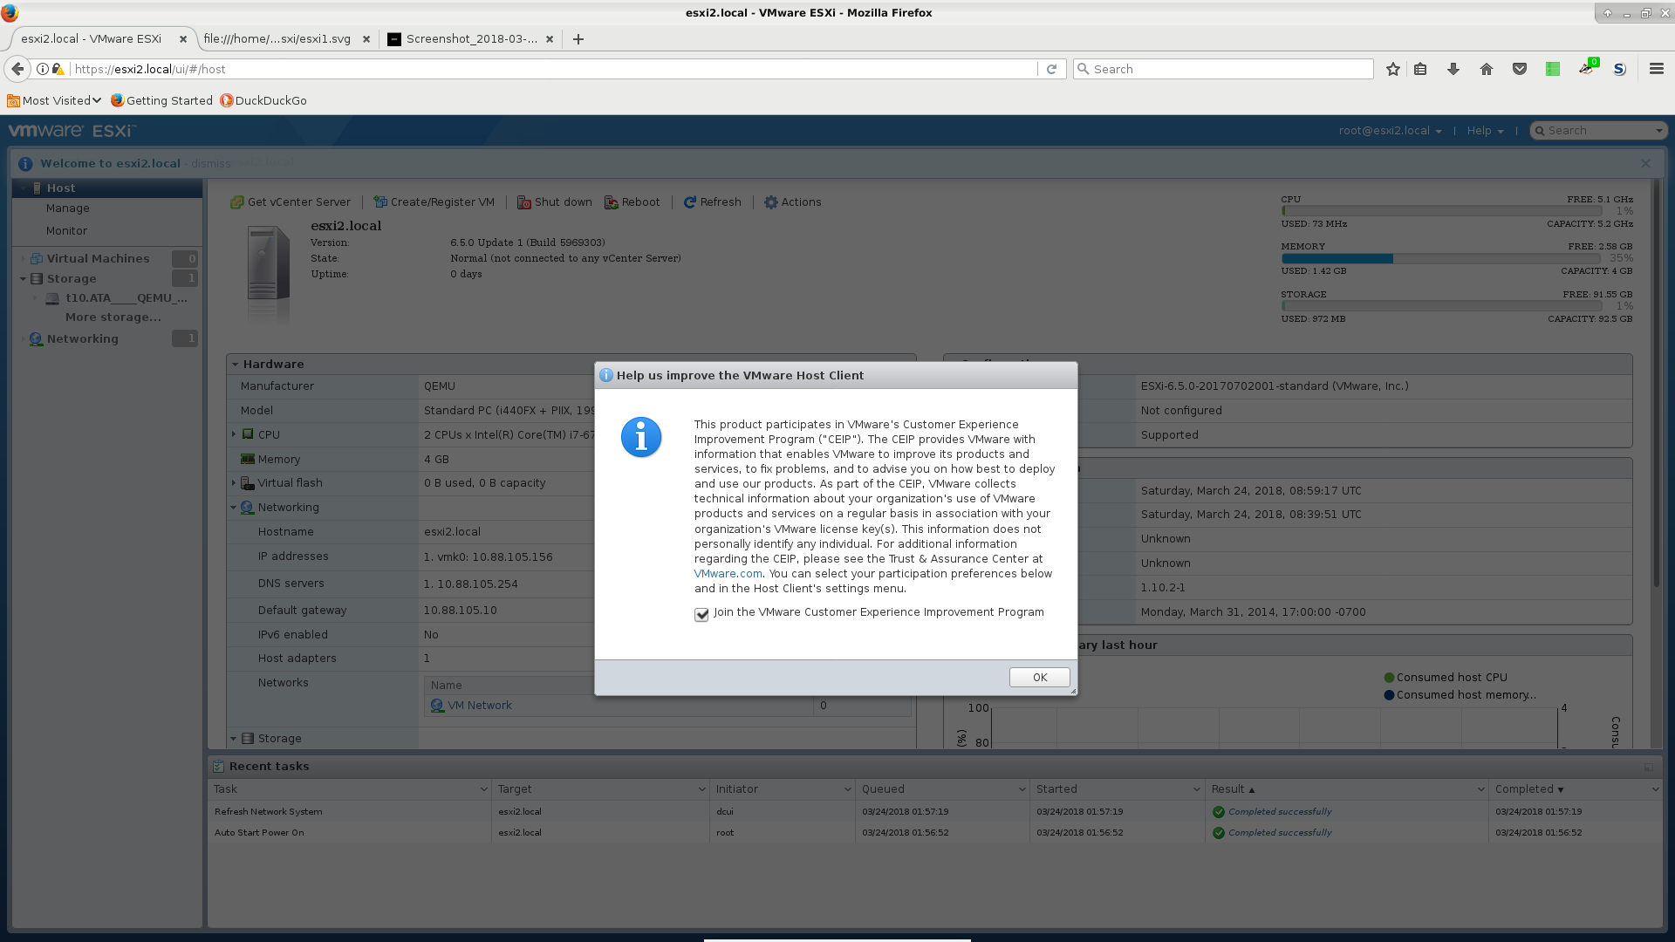The width and height of the screenshot is (1675, 942).
Task: Select Auto Start Power On task row
Action: click(x=934, y=833)
